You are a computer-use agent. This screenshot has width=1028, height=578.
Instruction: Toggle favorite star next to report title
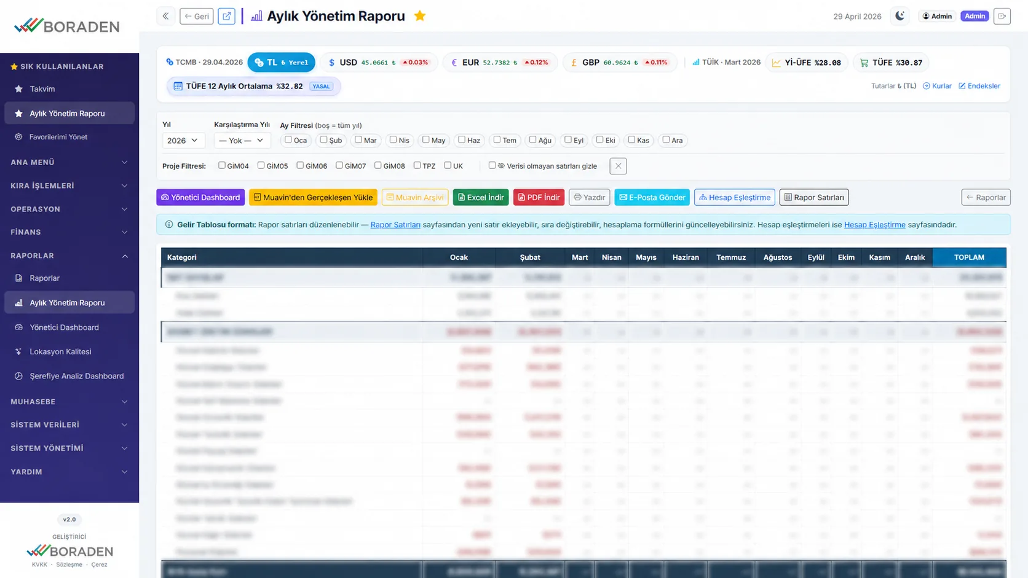[x=420, y=16]
